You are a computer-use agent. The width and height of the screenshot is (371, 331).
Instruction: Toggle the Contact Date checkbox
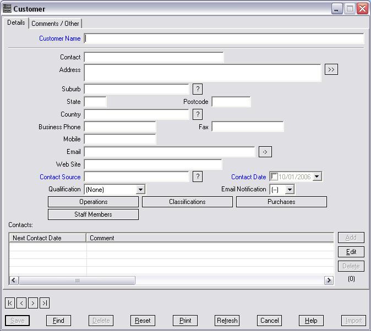(x=274, y=176)
